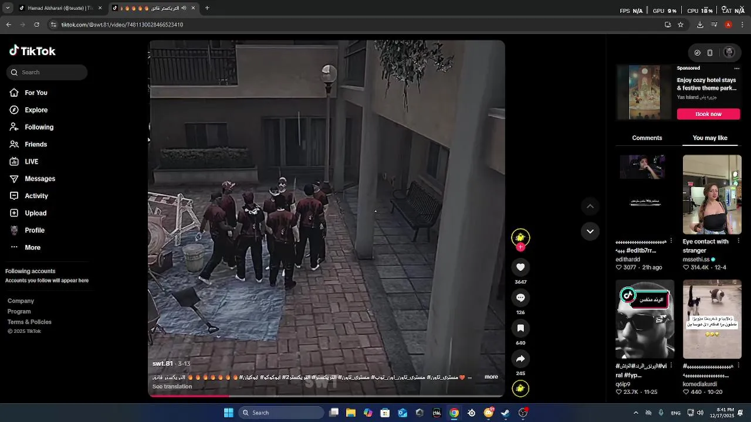Show hidden system tray icons
The image size is (751, 422).
point(635,413)
